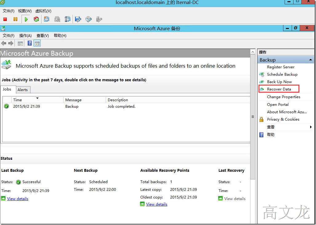Image resolution: width=316 pixels, height=225 pixels.
Task: Open View details under Last Backup
Action: click(x=18, y=199)
